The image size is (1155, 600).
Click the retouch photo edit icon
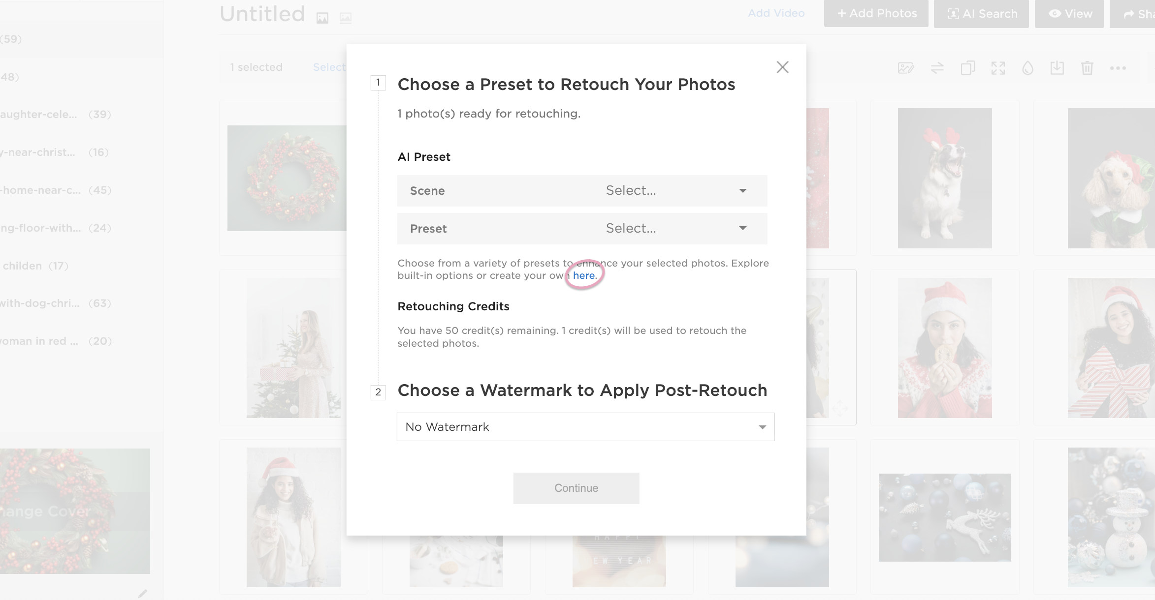906,68
